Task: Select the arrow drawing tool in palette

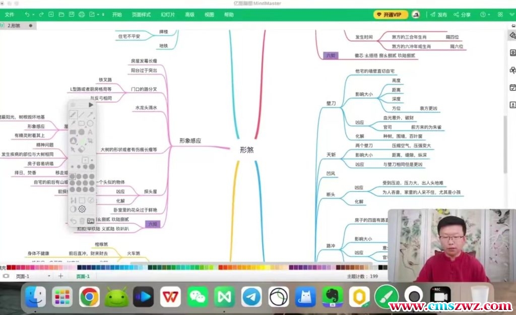Action: (x=90, y=115)
